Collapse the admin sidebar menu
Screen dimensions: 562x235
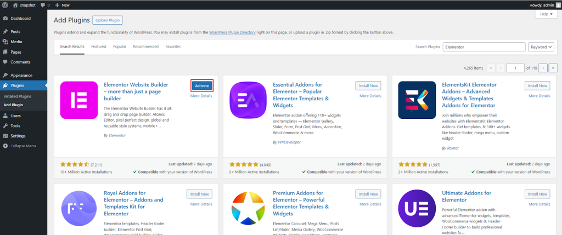pyautogui.click(x=20, y=146)
